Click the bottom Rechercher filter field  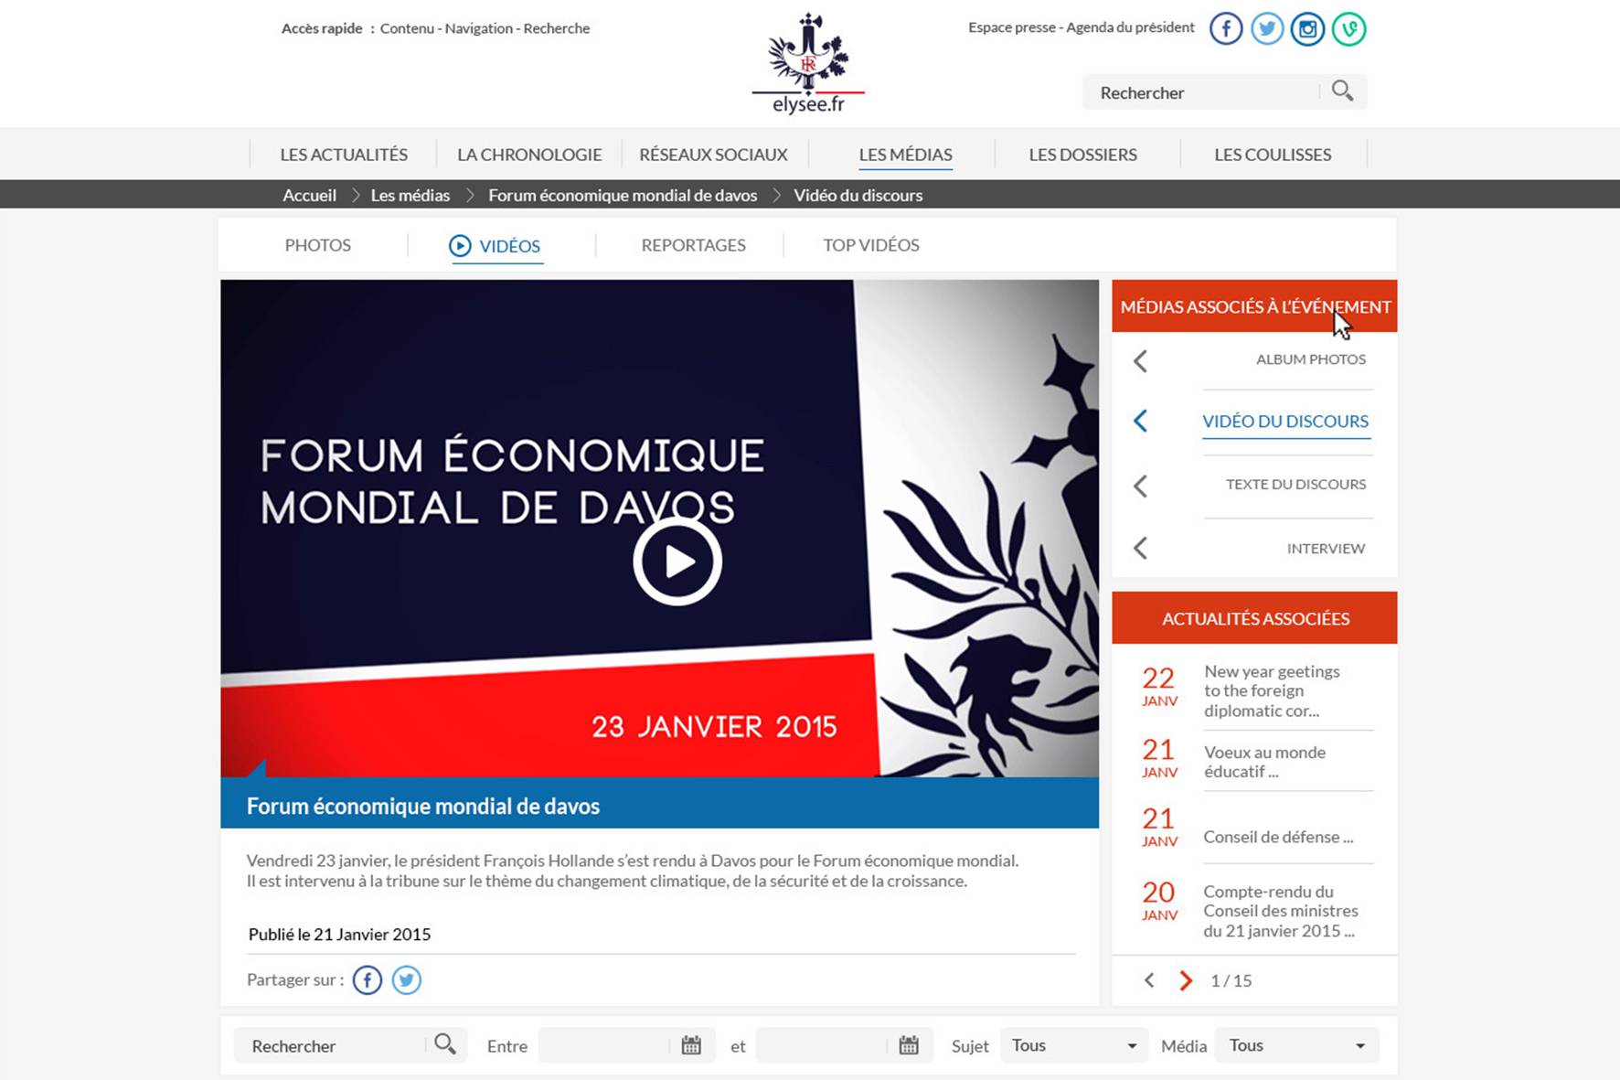pos(329,1045)
